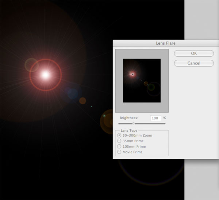Click the teal dot inside the large orange flare
Viewport: 219px width, 200px height.
coord(104,116)
